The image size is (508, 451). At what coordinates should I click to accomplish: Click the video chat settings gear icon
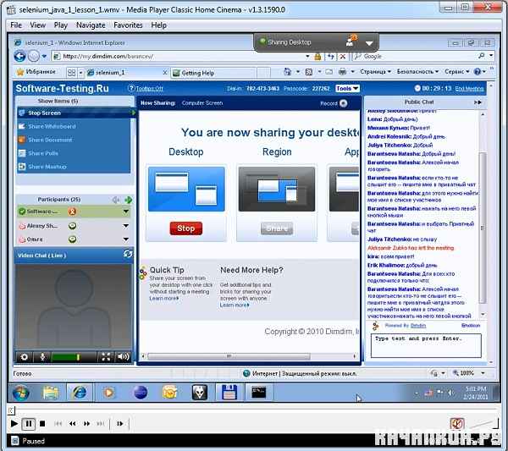(25, 357)
